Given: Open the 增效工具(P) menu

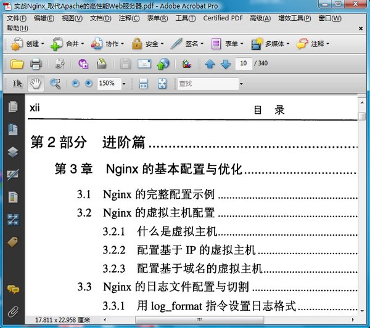Looking at the screenshot, I should pos(295,18).
